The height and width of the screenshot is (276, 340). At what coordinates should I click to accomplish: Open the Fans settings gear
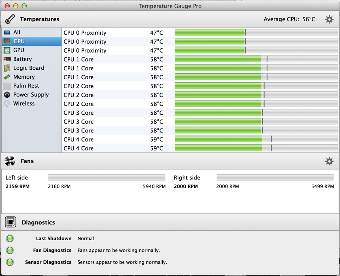(329, 161)
